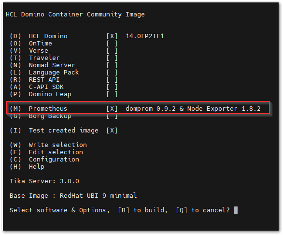Select the Prometheus menu entry
283x235 pixels.
(x=48, y=109)
